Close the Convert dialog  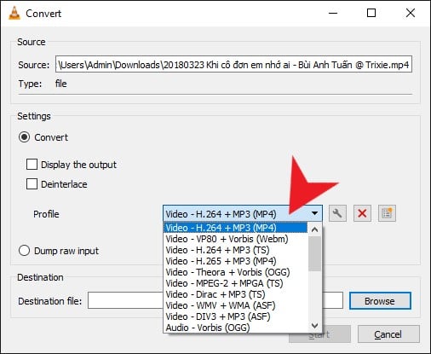pos(411,13)
